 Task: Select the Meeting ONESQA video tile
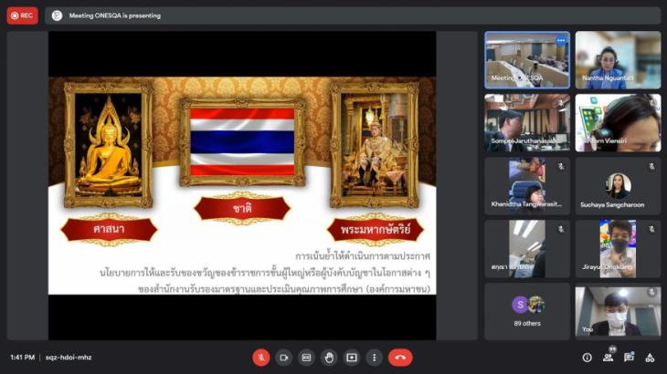coord(527,60)
